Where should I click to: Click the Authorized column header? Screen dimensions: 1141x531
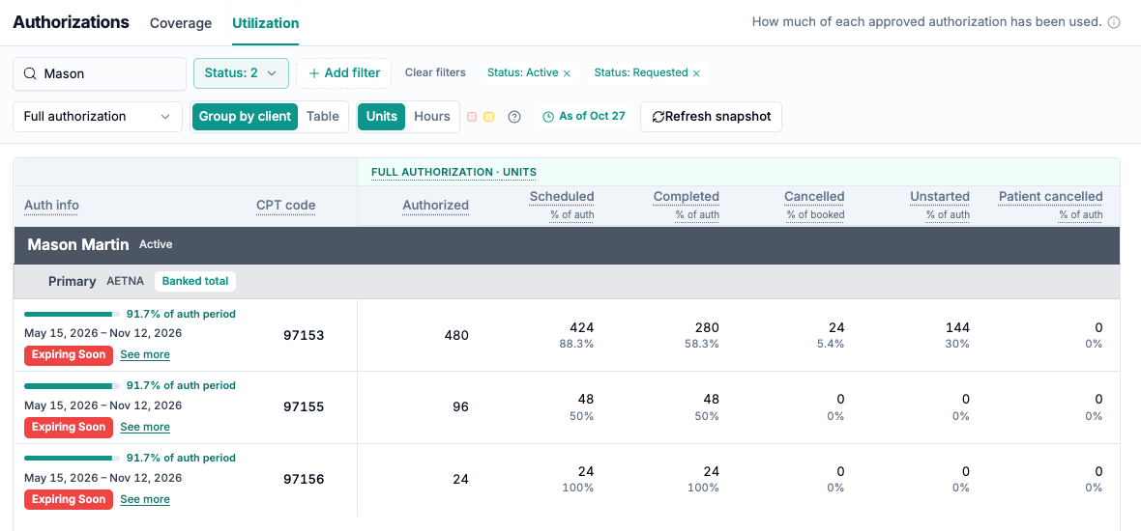[x=436, y=206]
